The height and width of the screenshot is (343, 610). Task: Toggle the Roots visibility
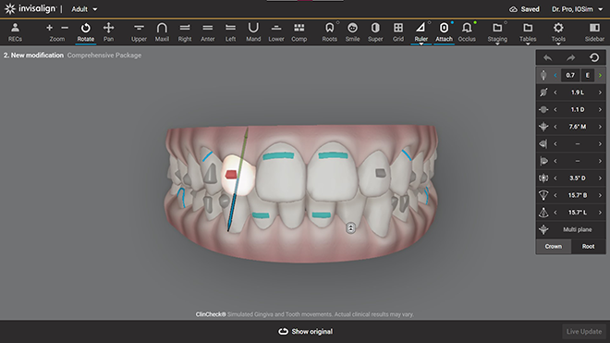pos(330,32)
